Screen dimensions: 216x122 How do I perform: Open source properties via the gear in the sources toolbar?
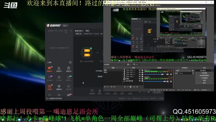point(131,87)
